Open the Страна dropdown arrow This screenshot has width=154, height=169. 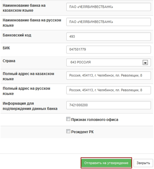145,62
